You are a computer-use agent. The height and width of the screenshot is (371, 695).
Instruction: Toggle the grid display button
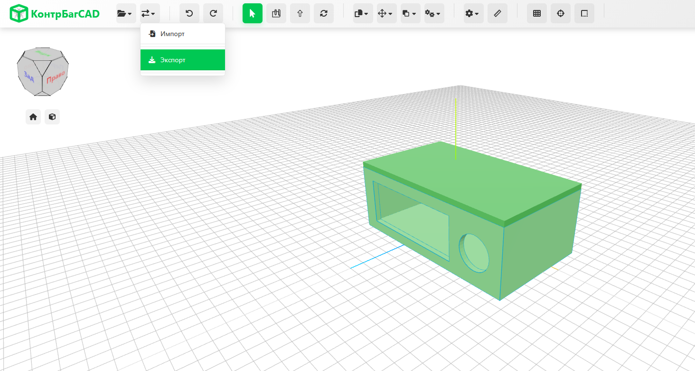pos(536,14)
